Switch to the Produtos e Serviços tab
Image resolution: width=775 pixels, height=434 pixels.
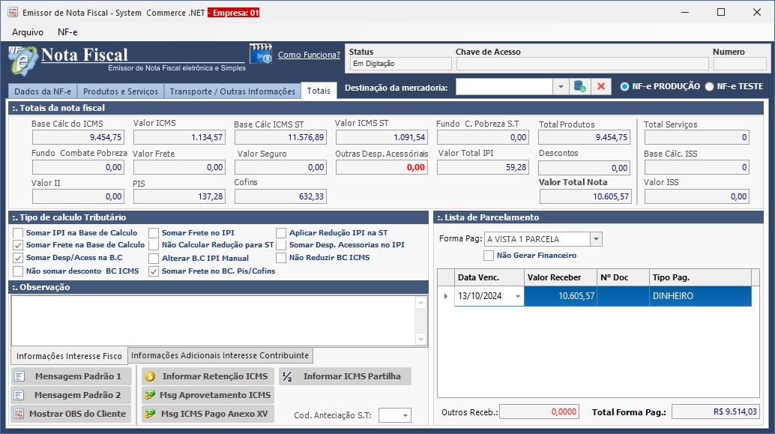121,91
